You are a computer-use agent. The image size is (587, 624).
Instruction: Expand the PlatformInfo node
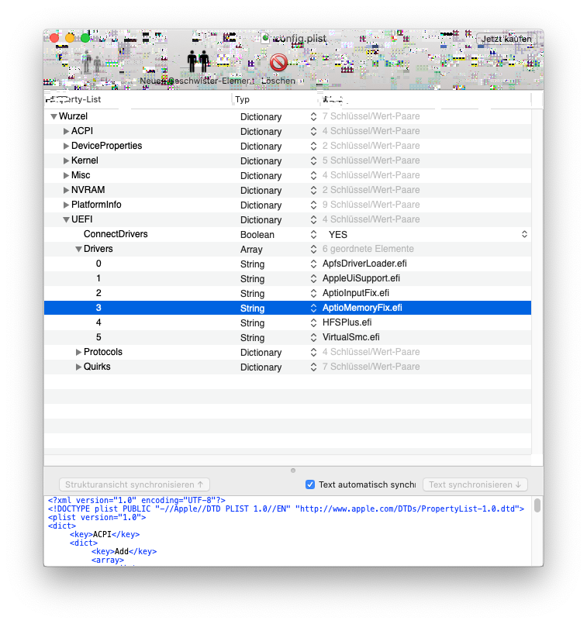click(x=66, y=205)
